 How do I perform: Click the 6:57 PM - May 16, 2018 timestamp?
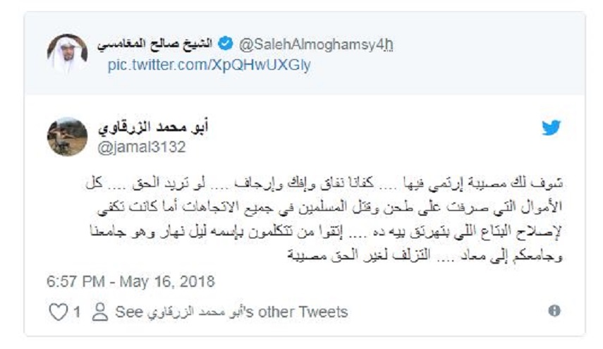point(131,281)
